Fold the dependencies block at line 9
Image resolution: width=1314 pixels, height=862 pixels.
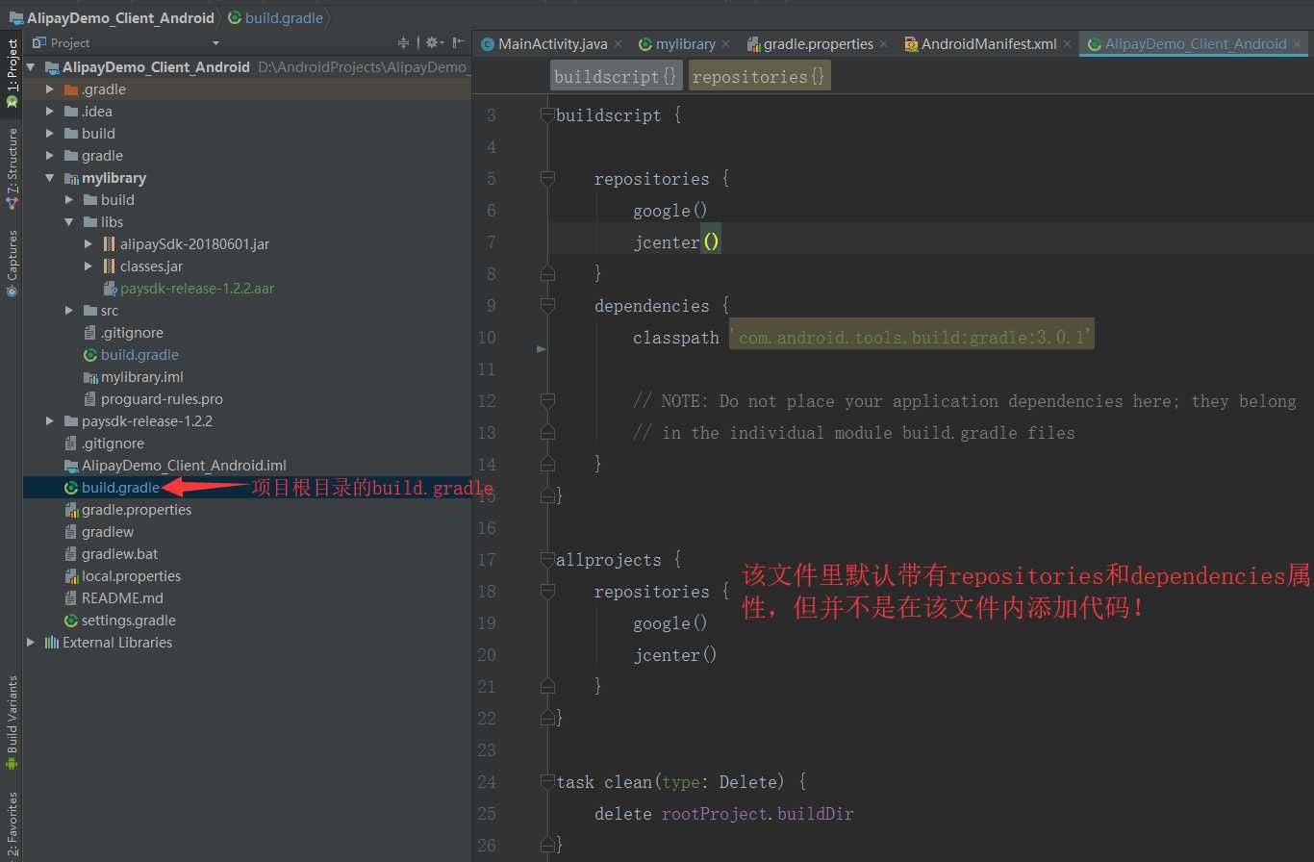547,306
